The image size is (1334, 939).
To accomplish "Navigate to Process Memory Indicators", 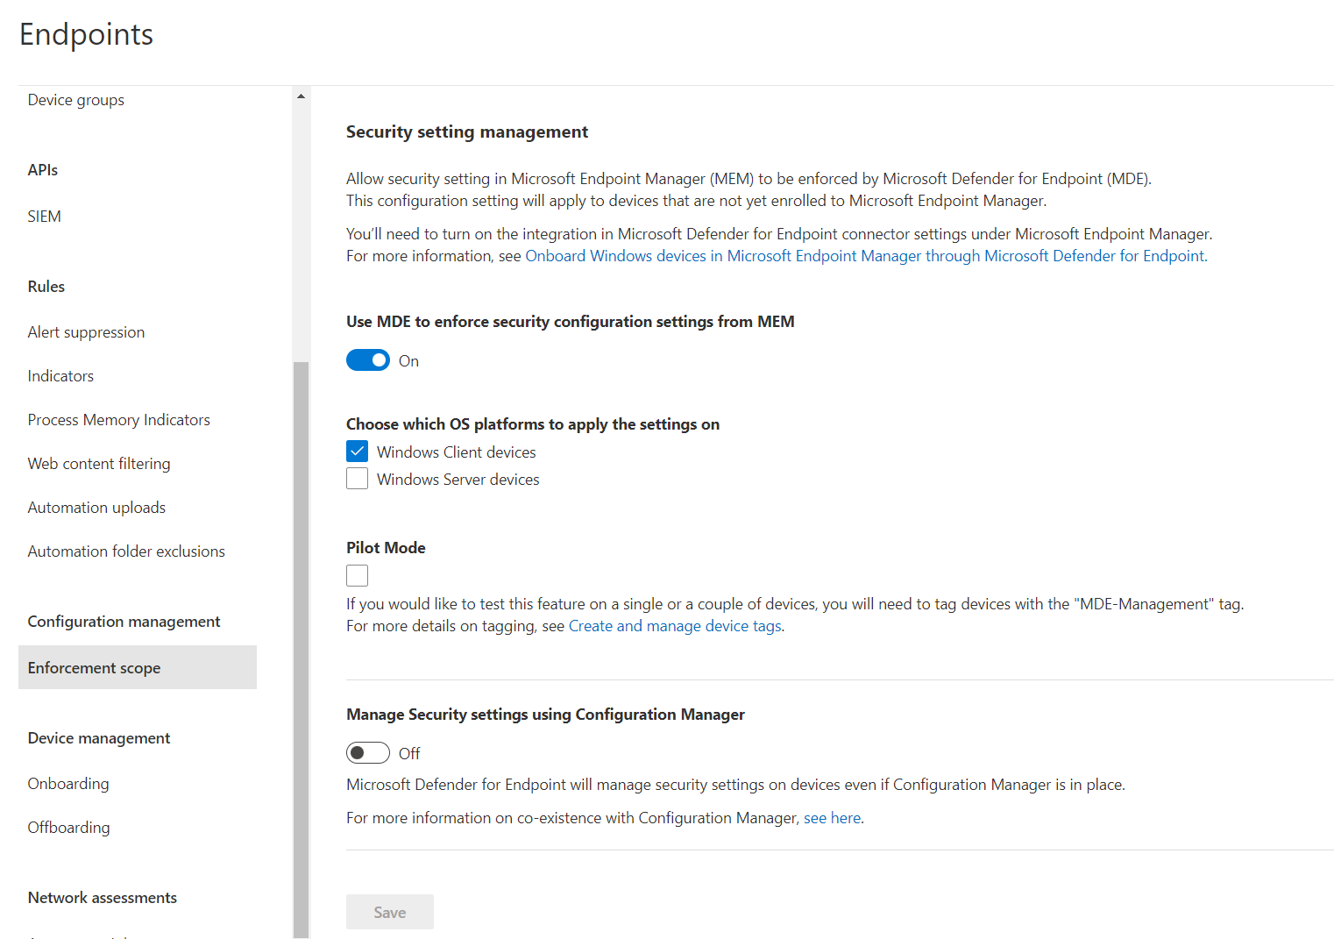I will pyautogui.click(x=118, y=419).
